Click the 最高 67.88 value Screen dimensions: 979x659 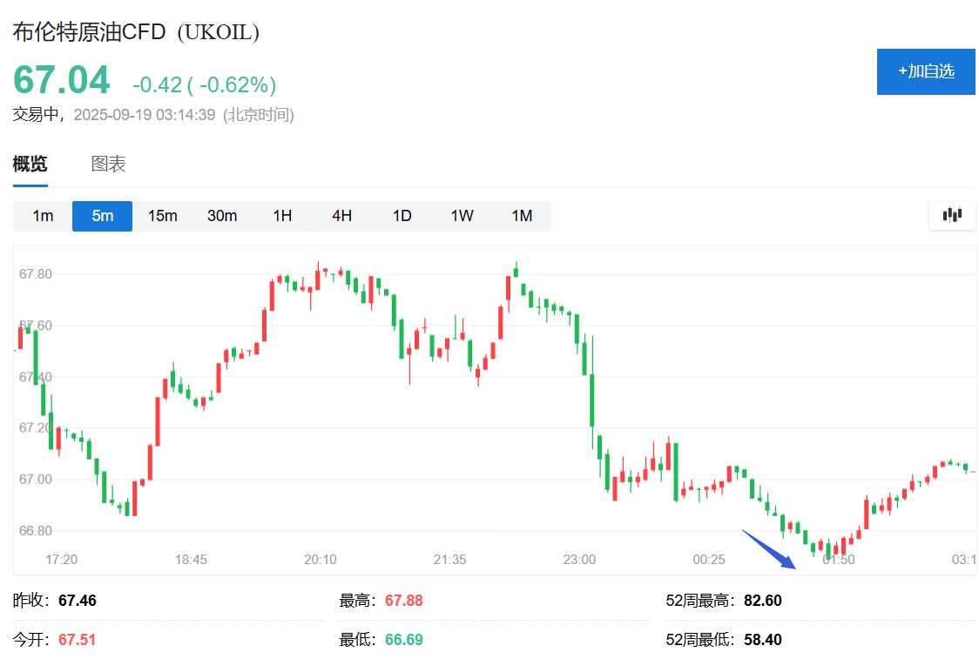click(x=403, y=601)
